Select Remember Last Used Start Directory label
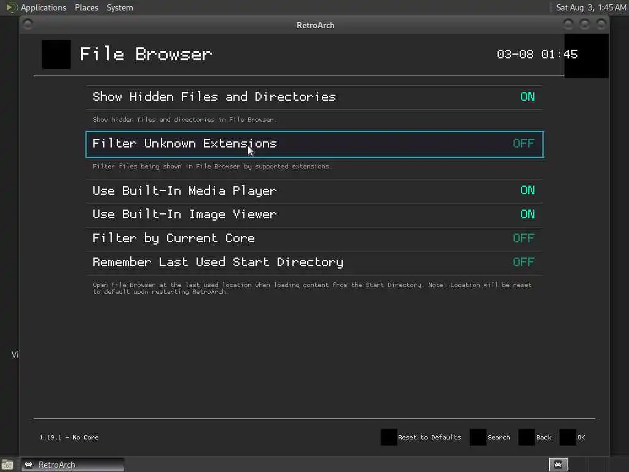Screen dimensions: 629x472 [218, 262]
